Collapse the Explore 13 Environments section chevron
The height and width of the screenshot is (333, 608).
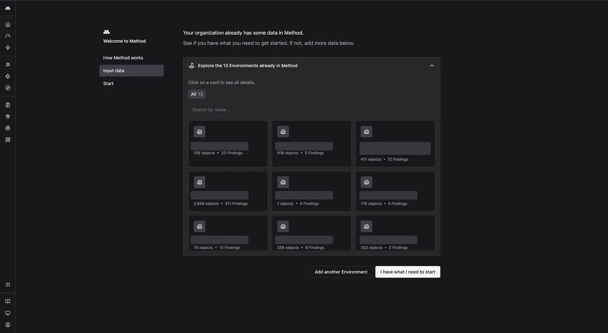[x=431, y=66]
